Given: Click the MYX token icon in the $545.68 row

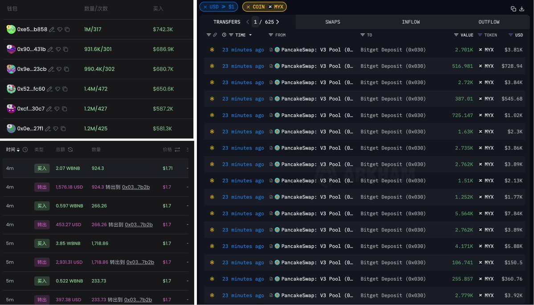Looking at the screenshot, I should pos(481,99).
